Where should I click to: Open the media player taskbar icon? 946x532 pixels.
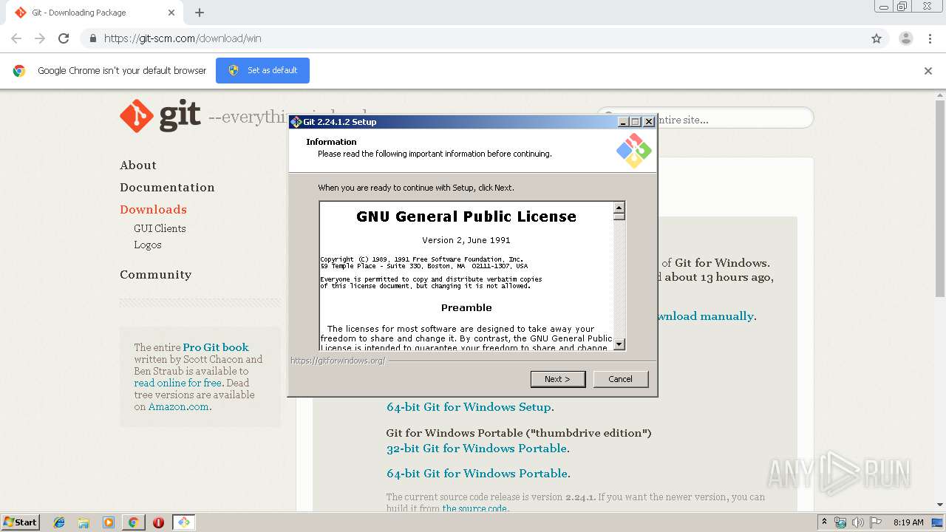click(x=108, y=522)
